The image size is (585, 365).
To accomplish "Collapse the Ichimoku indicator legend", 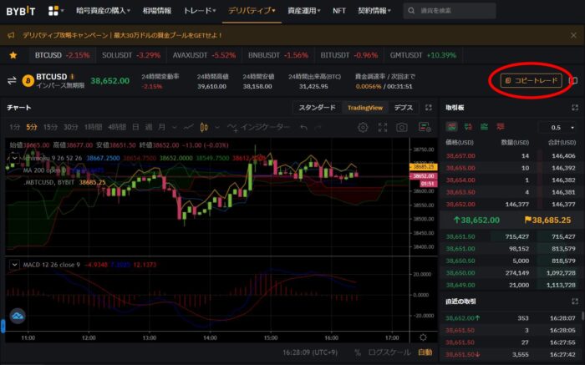I will click(x=14, y=158).
